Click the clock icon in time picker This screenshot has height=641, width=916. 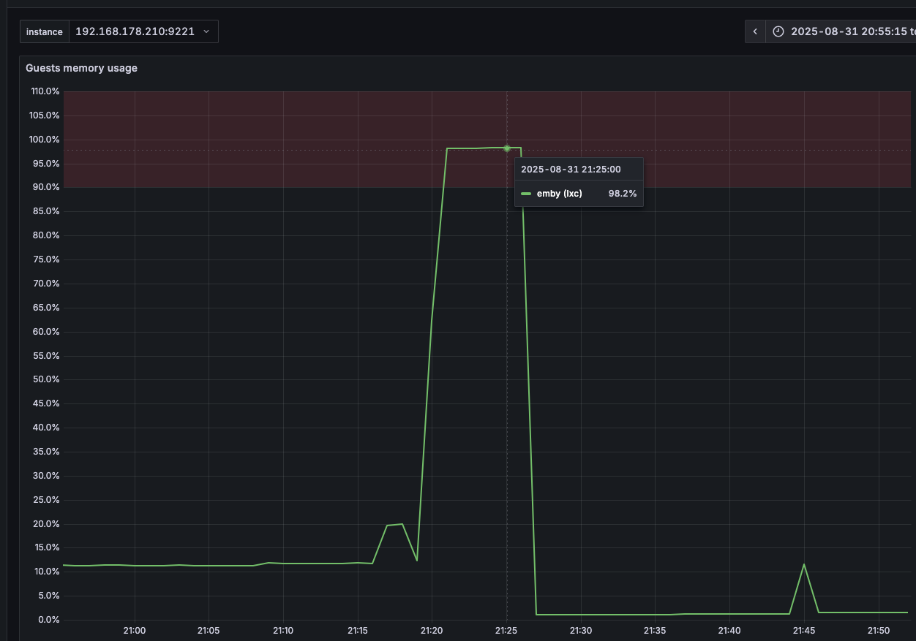pyautogui.click(x=778, y=31)
